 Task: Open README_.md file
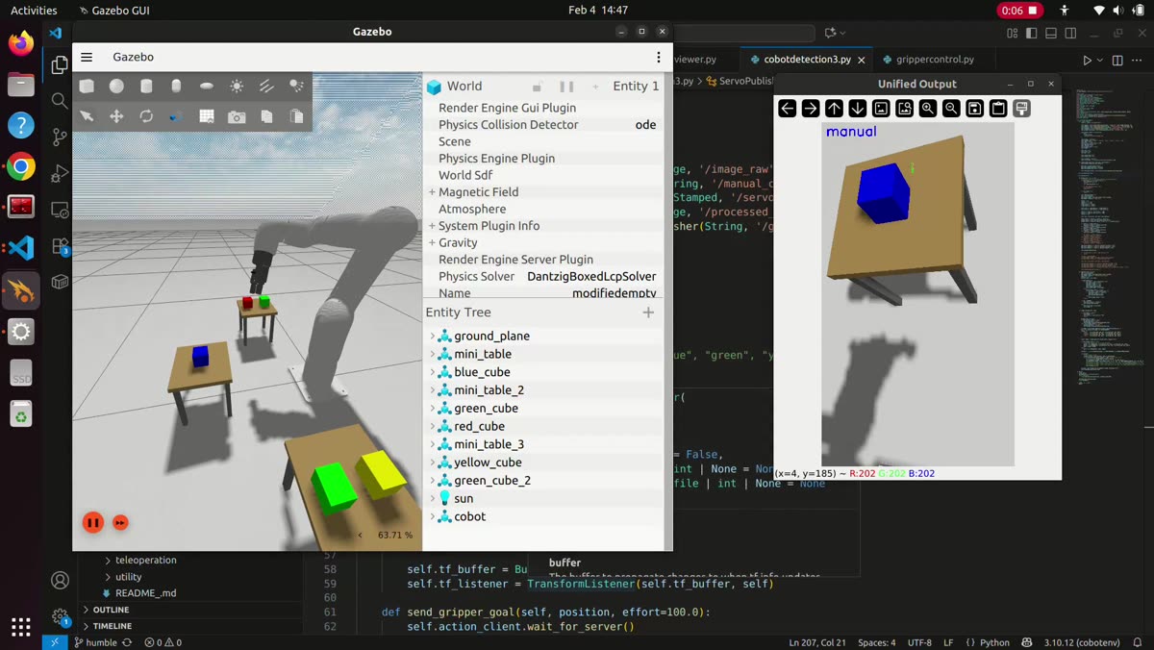(x=146, y=593)
